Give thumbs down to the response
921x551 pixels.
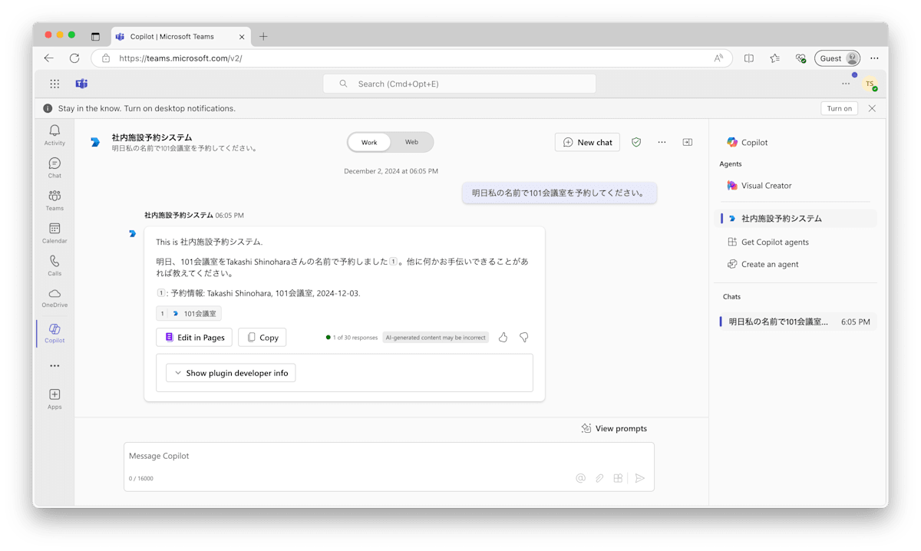[x=524, y=337]
